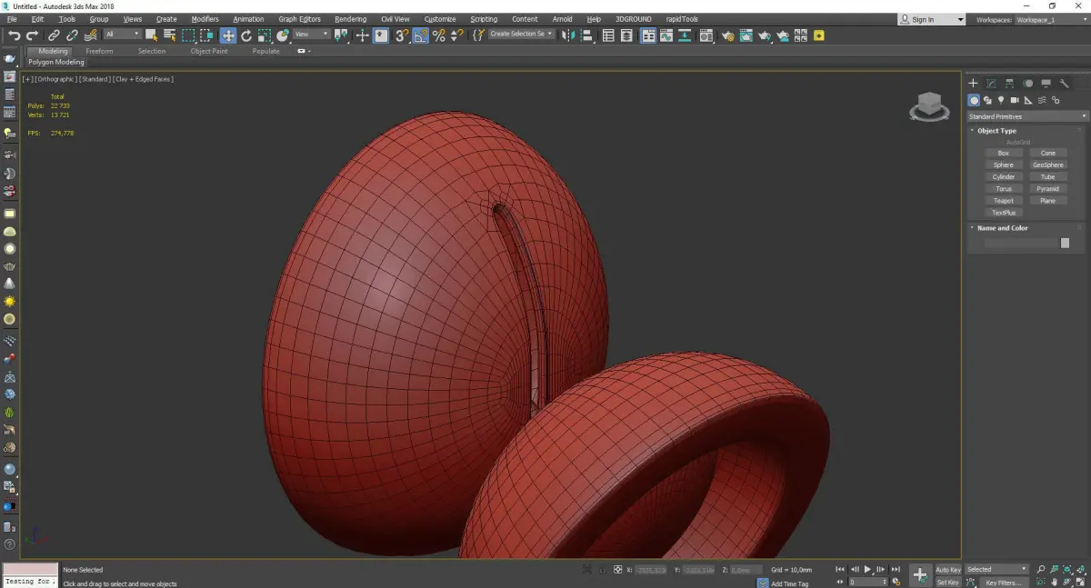Open the Modifiers menu

coord(205,19)
